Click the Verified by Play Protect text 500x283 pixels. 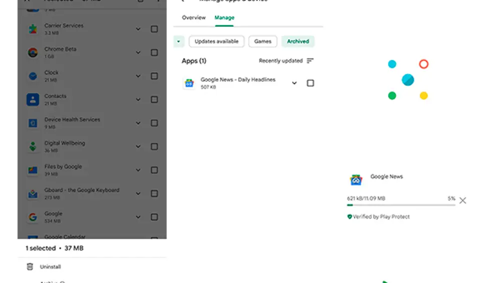[381, 217]
